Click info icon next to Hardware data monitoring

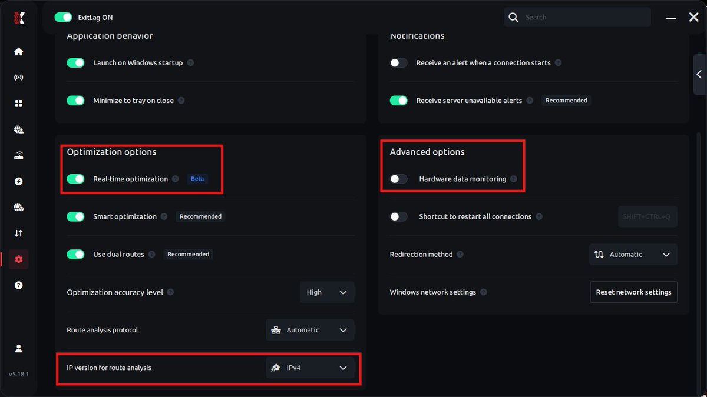pyautogui.click(x=513, y=179)
